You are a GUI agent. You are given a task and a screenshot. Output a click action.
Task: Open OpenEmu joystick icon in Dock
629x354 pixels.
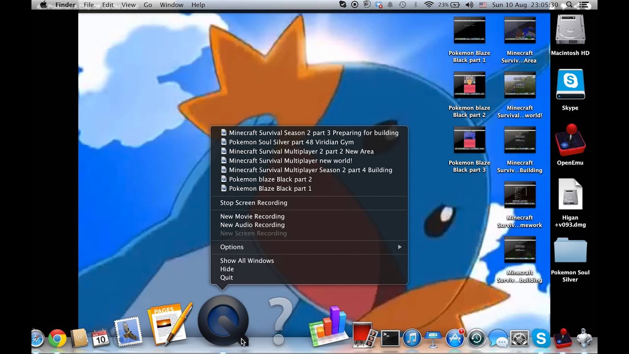pos(563,338)
